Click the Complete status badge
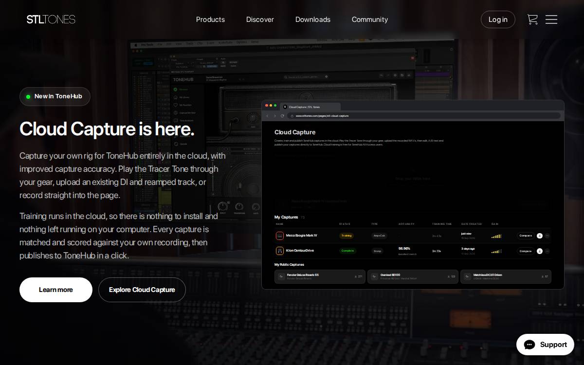584x365 pixels. click(x=347, y=251)
